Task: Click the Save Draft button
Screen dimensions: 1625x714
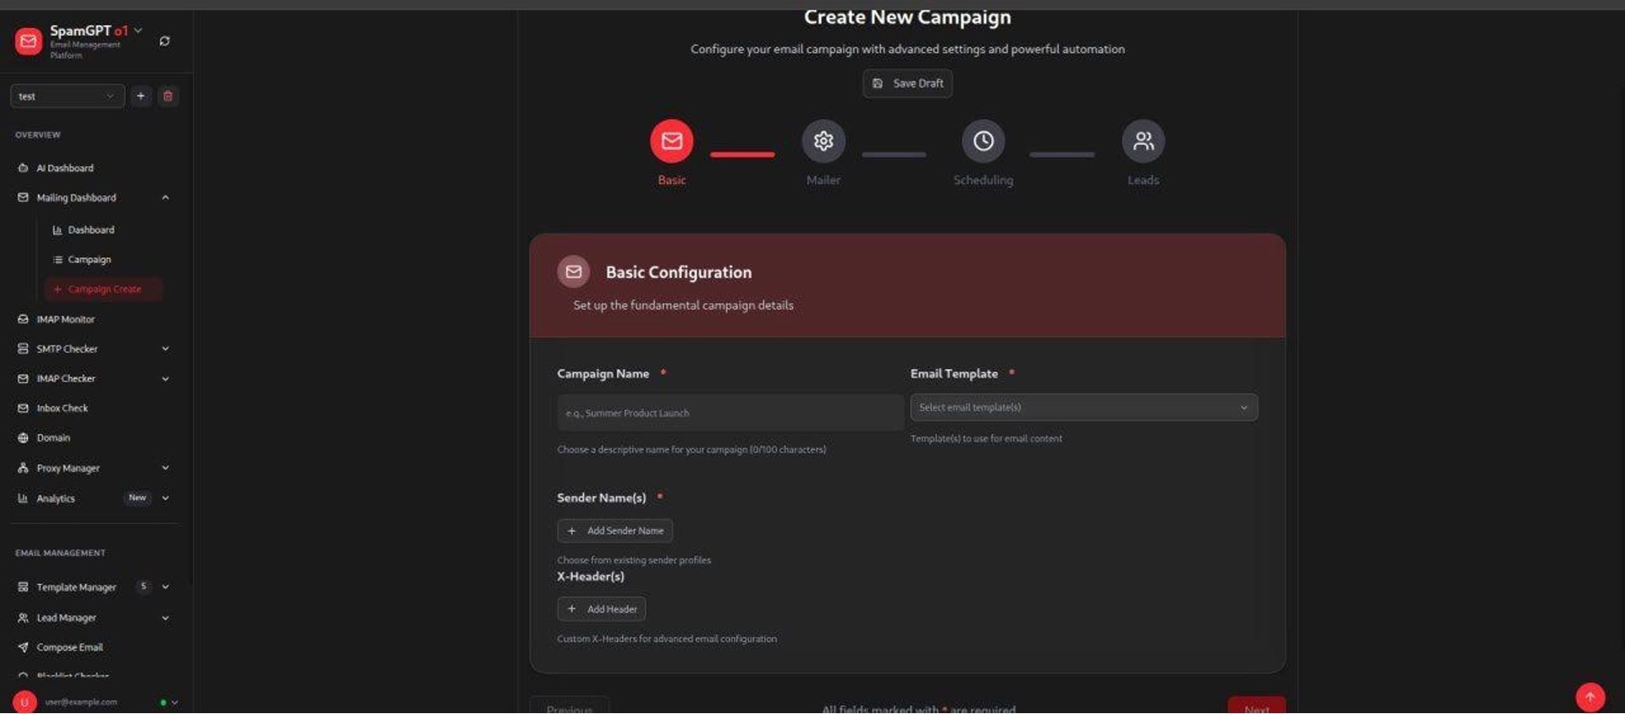Action: pos(907,84)
